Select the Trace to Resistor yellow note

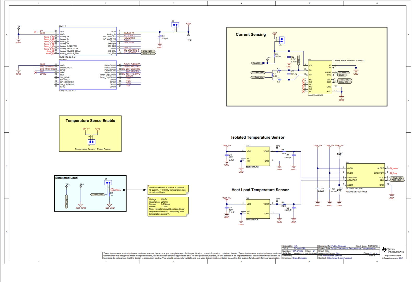(168, 190)
